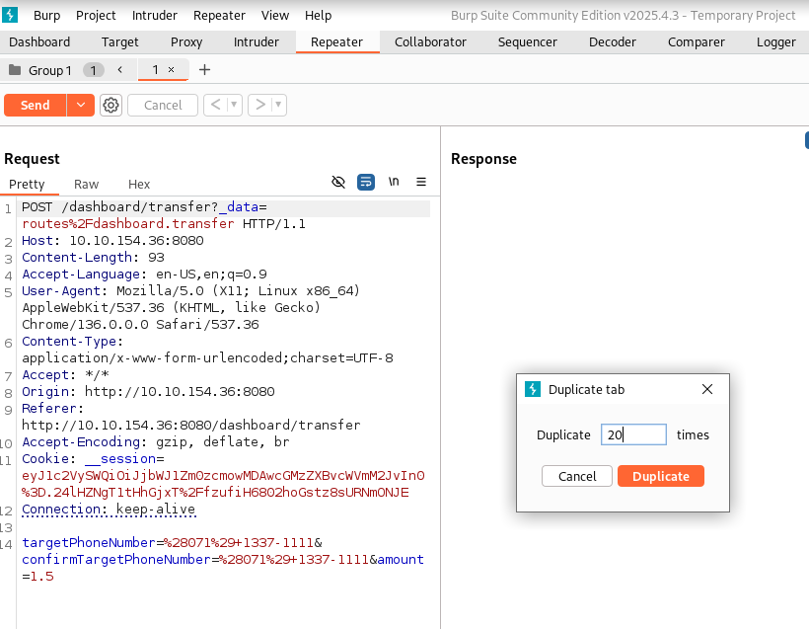Screen dimensions: 809x629
Task: Toggle hide non-printable characters eye icon
Action: click(338, 182)
